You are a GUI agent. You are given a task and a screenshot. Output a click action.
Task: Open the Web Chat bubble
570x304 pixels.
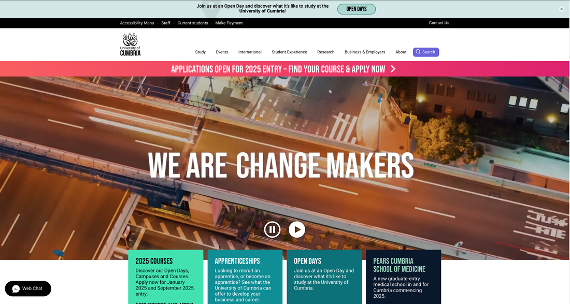[x=28, y=288]
